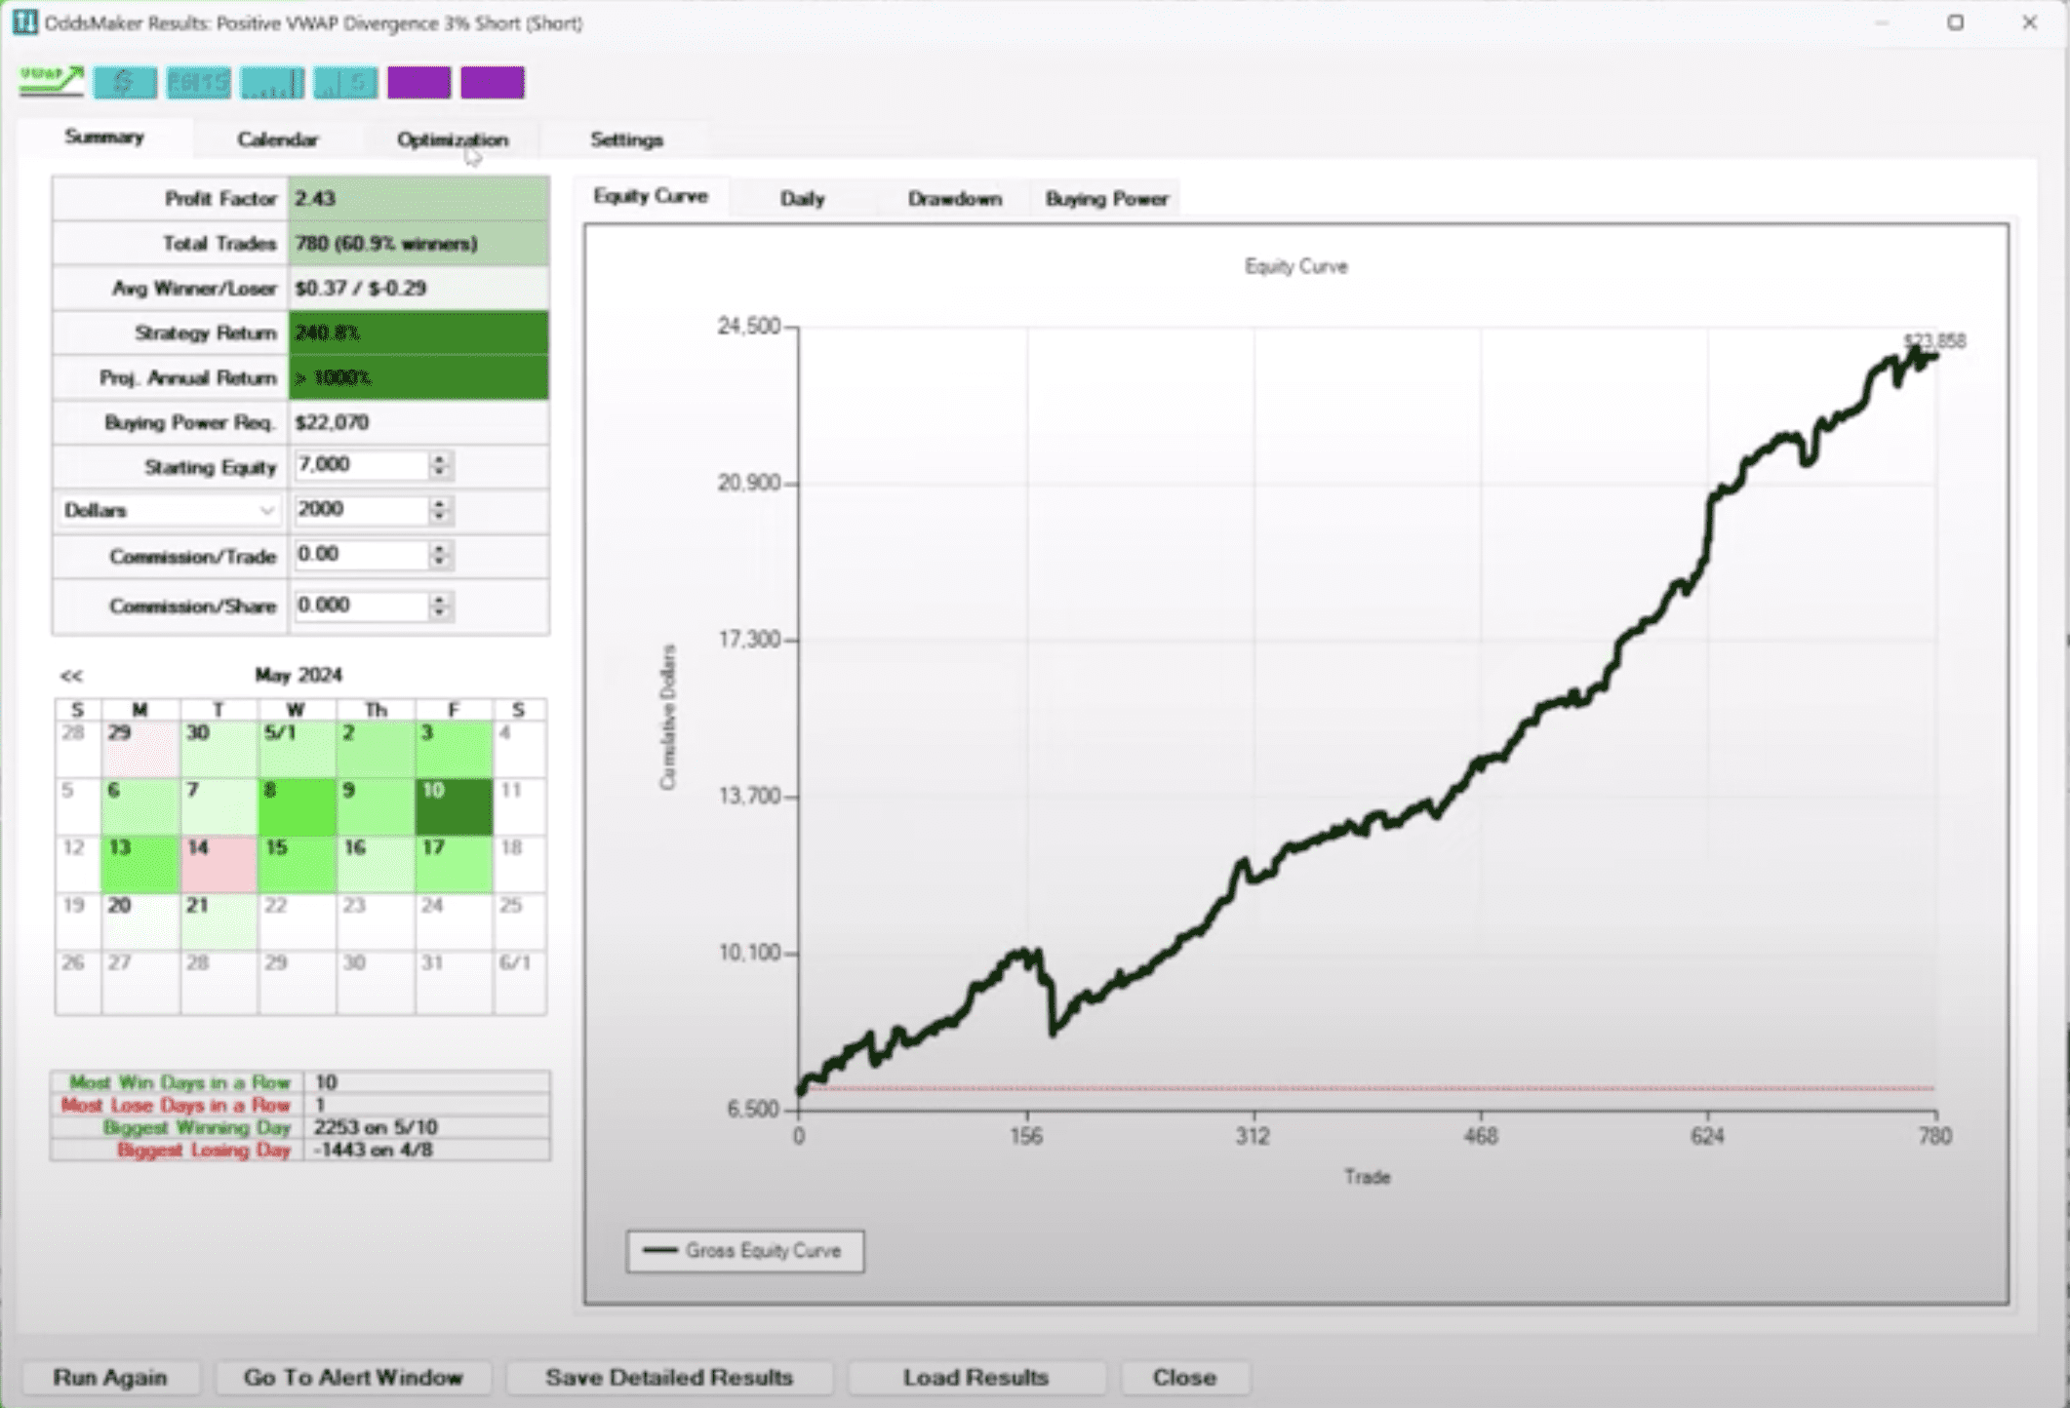Viewport: 2070px width, 1408px height.
Task: Click the teal bar chart volume icon
Action: click(272, 83)
